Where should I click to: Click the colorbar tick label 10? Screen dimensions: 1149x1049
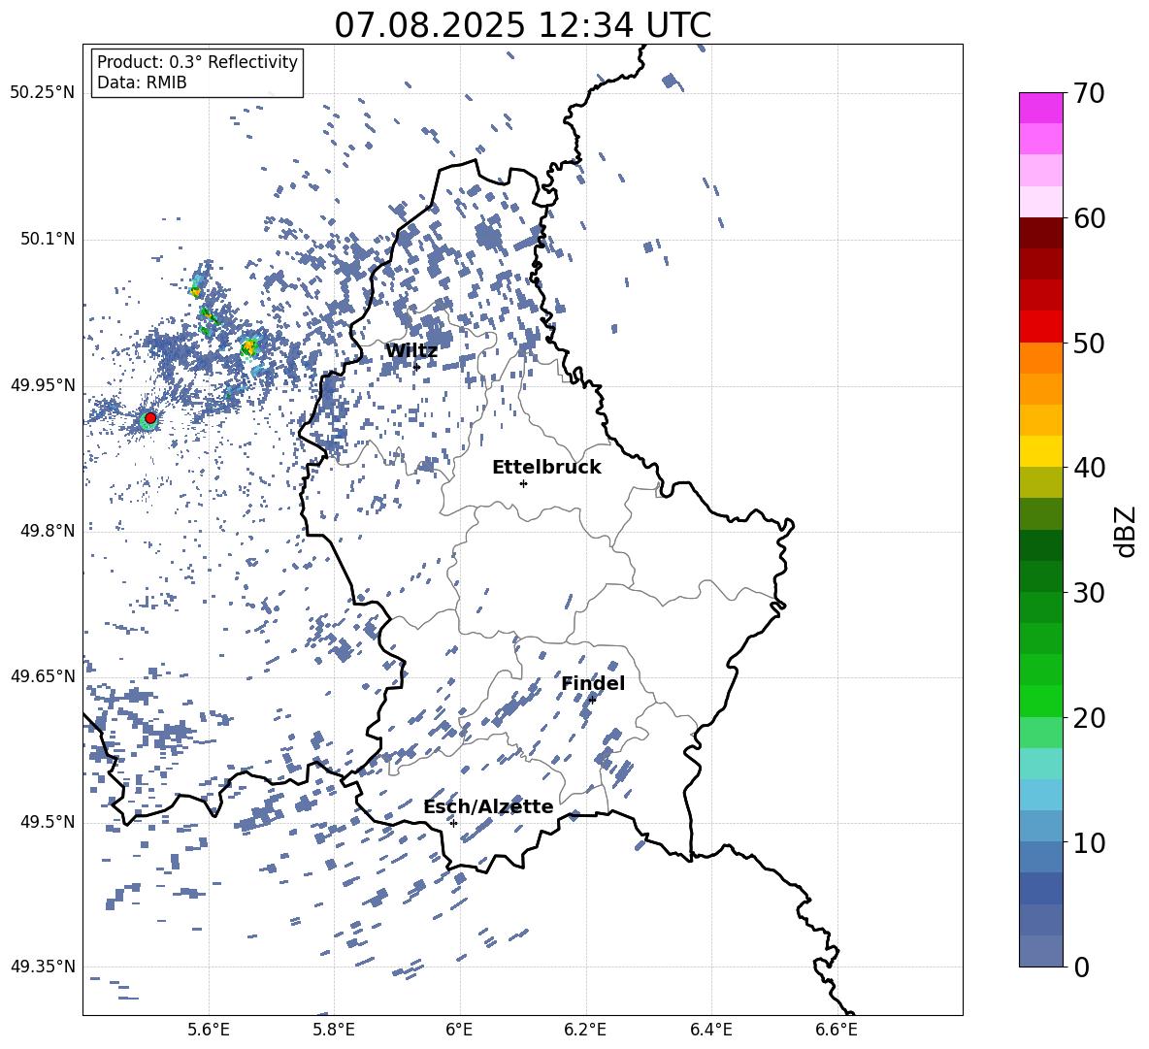pyautogui.click(x=1089, y=842)
